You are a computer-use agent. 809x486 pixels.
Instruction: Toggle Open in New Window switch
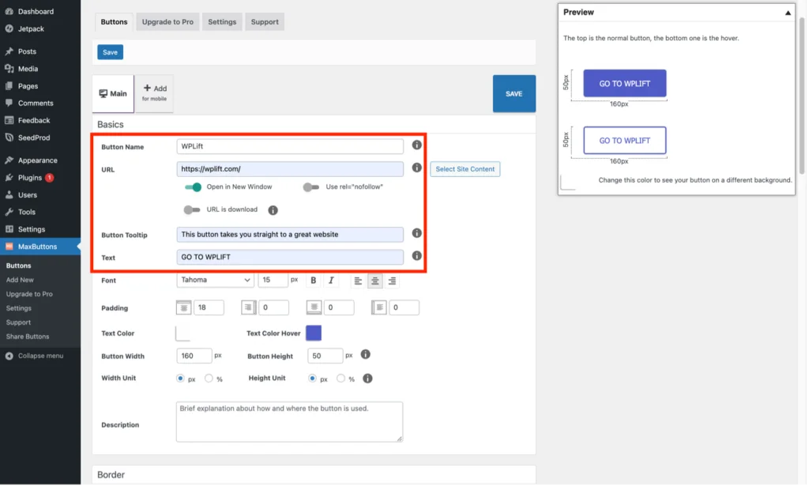coord(193,187)
